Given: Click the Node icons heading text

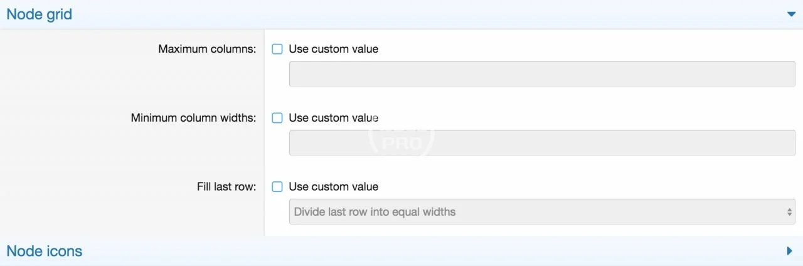Looking at the screenshot, I should tap(44, 251).
